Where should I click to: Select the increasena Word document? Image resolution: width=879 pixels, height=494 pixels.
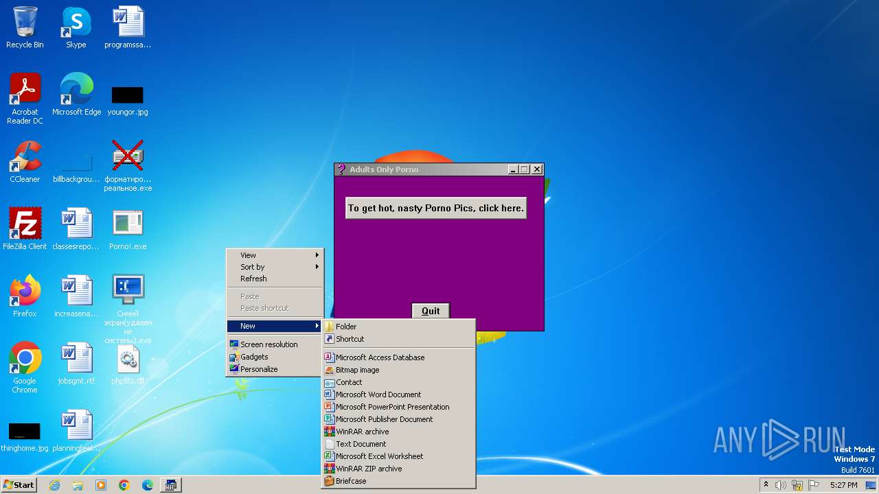pos(76,296)
